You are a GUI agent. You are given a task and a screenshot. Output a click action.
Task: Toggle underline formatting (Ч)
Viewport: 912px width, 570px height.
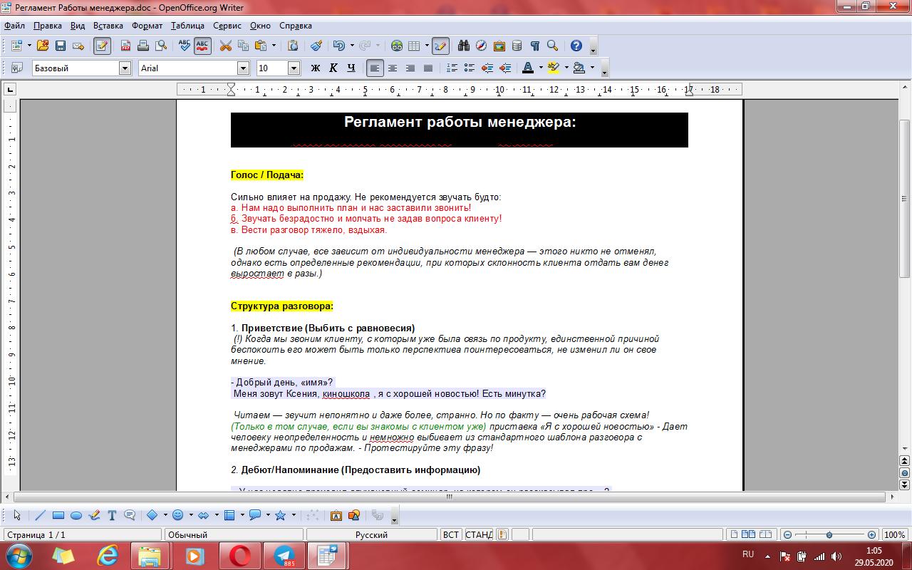pyautogui.click(x=351, y=68)
